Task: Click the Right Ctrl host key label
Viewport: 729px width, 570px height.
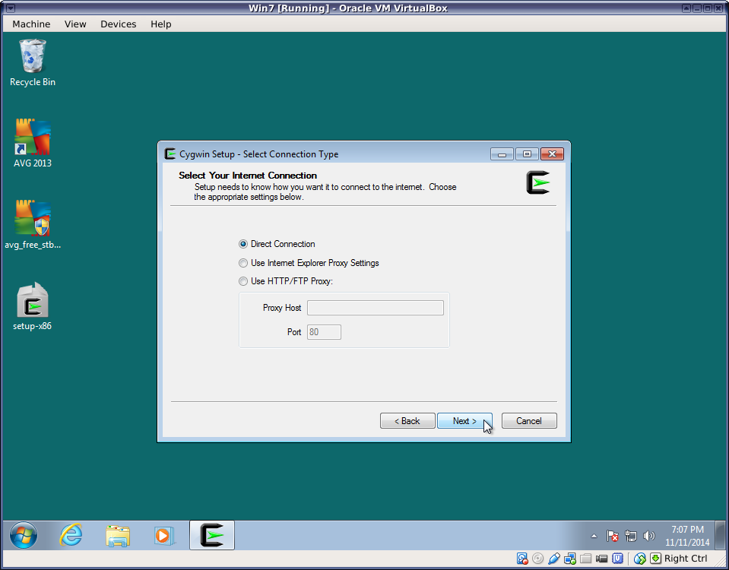Action: 686,559
